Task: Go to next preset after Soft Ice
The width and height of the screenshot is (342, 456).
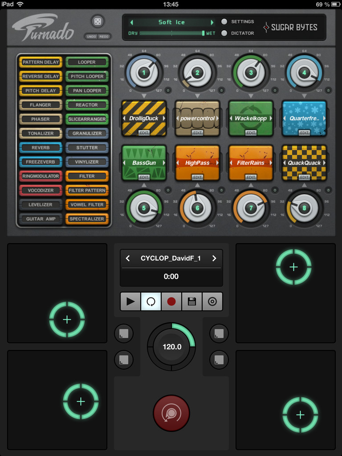Action: [212, 22]
